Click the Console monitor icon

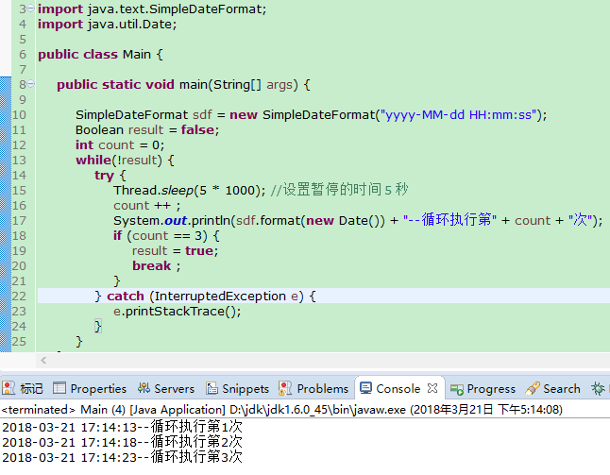tap(365, 388)
